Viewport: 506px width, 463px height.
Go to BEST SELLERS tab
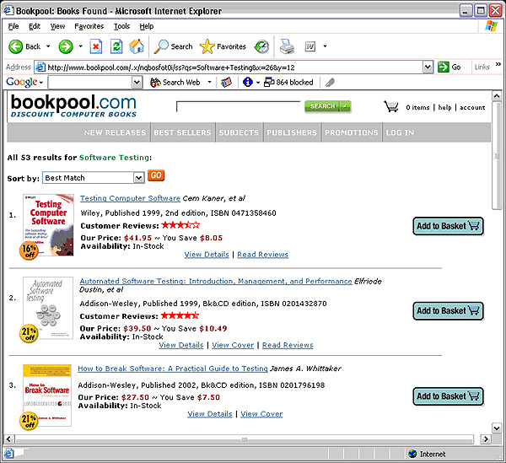tap(182, 132)
